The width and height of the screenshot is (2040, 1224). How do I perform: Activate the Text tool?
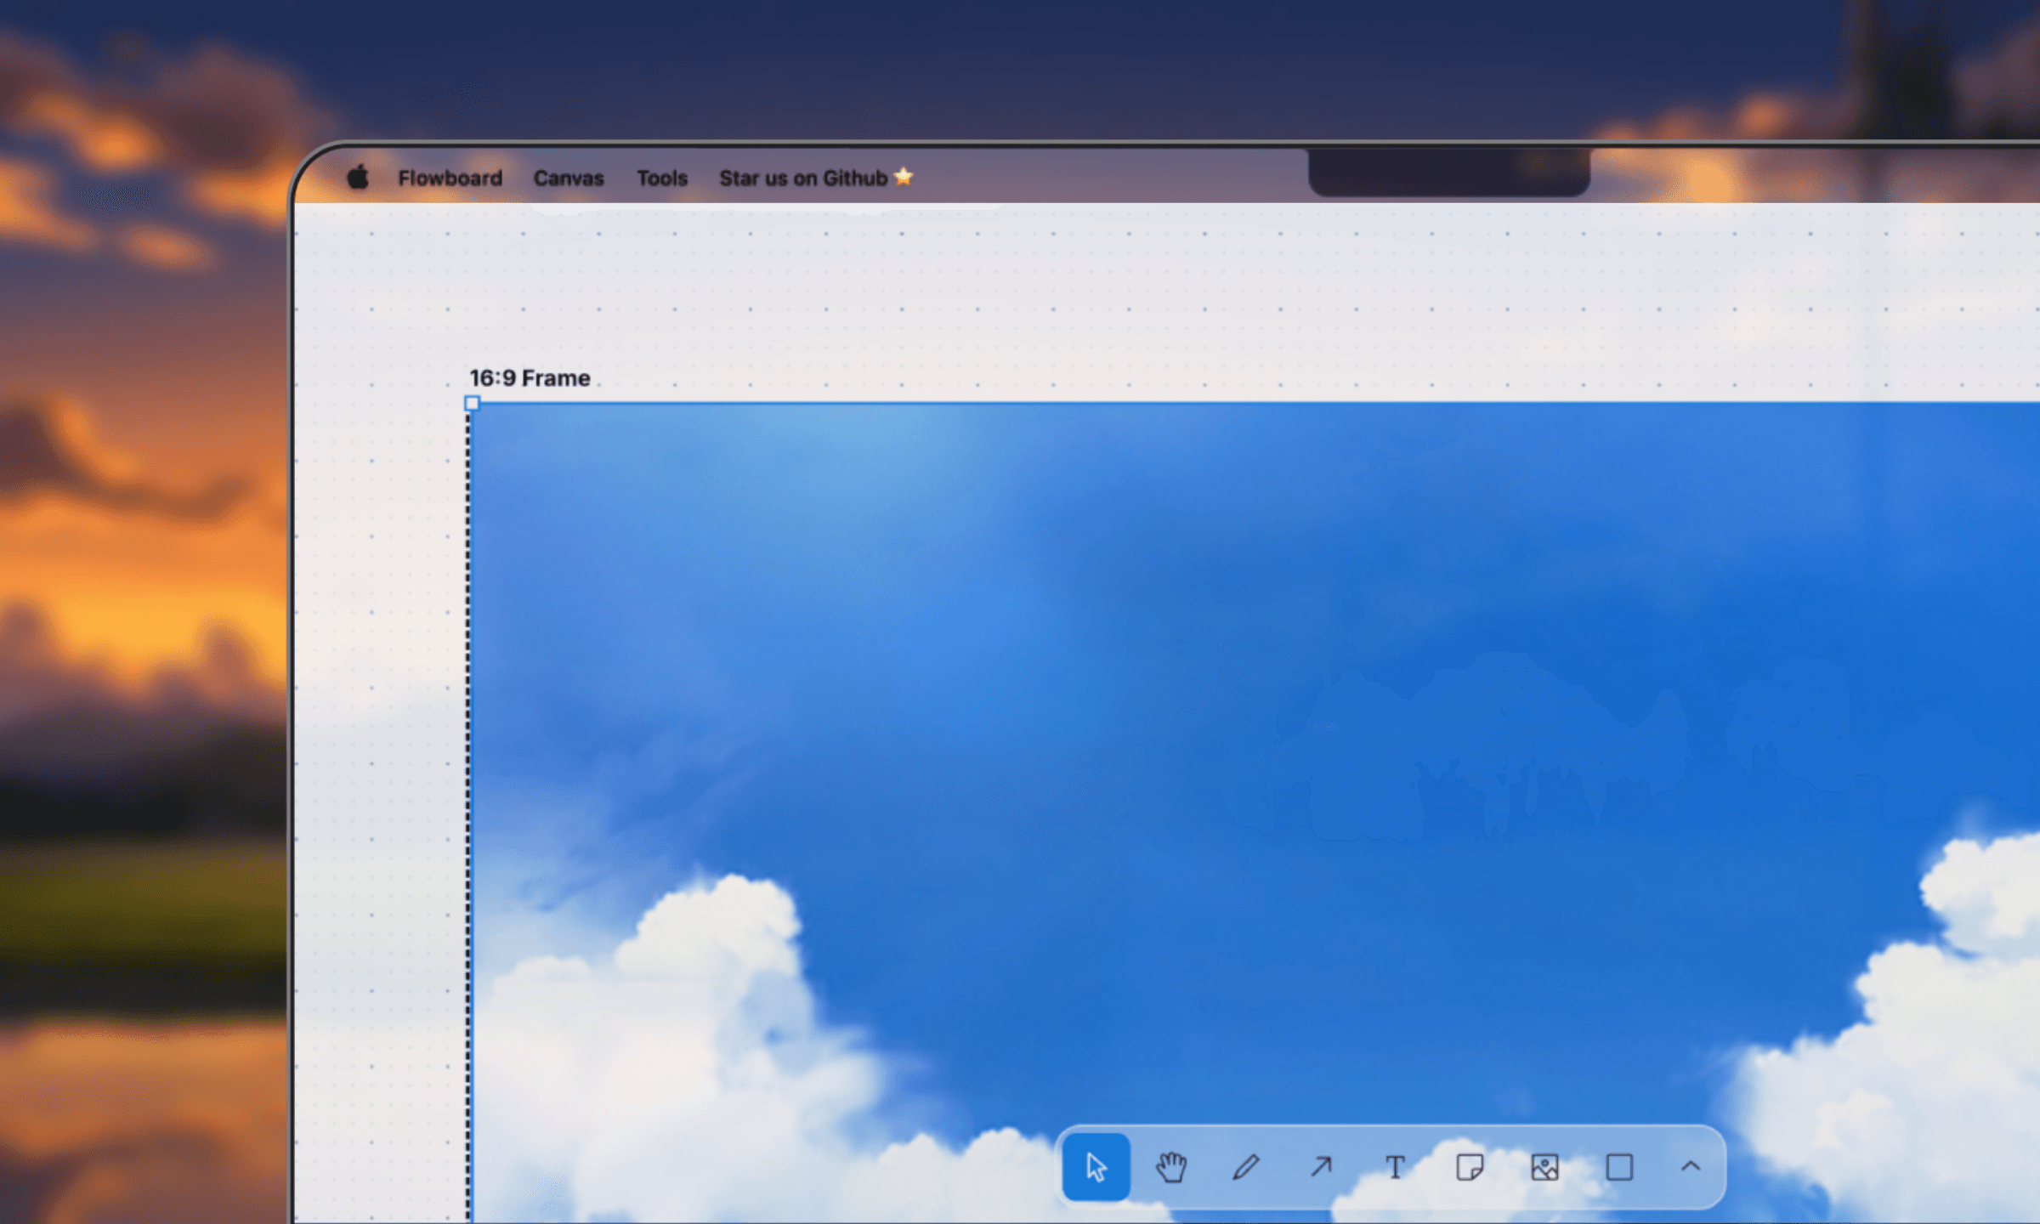(x=1395, y=1167)
